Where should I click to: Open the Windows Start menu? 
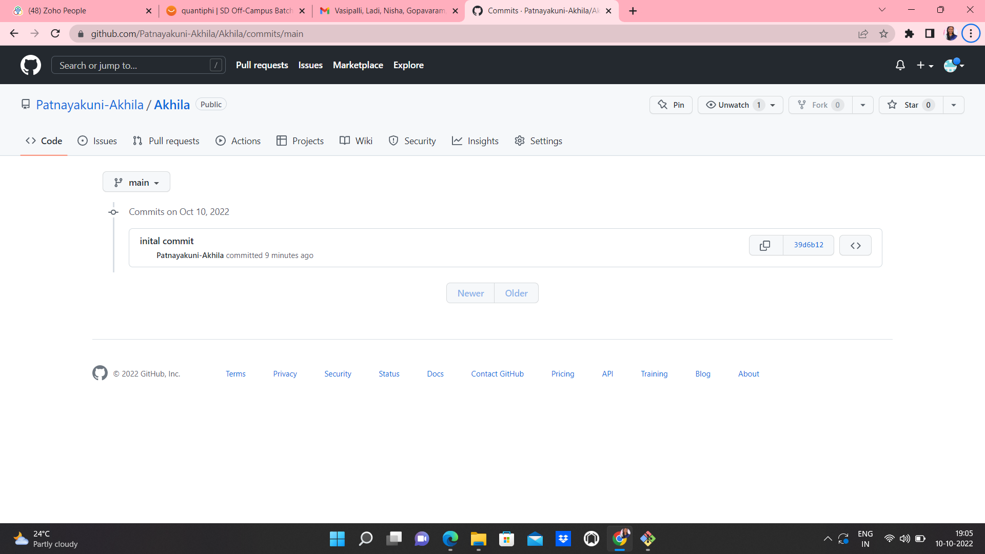(337, 539)
